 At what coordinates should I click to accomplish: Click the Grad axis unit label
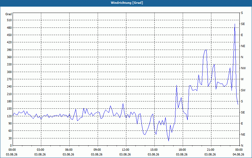pos(9,14)
